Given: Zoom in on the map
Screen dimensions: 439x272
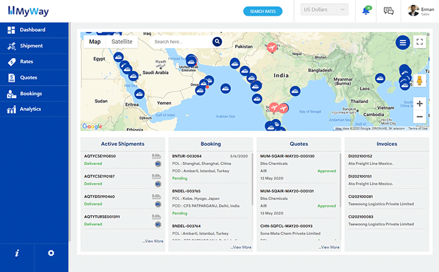Looking at the screenshot, I should click(x=420, y=104).
